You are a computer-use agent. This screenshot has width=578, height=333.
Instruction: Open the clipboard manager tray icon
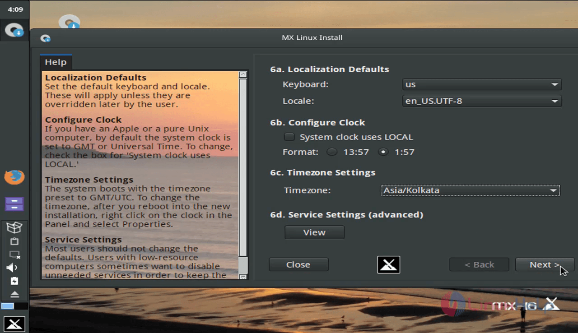14,241
